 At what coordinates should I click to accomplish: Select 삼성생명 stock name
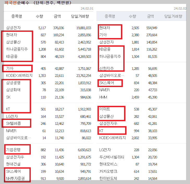pyautogui.click(x=13, y=83)
